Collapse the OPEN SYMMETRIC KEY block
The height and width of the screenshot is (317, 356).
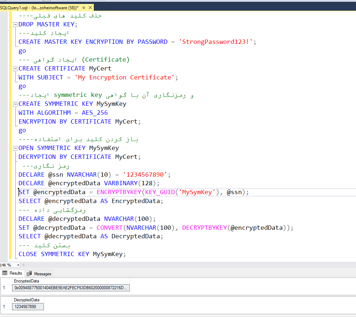click(15, 148)
